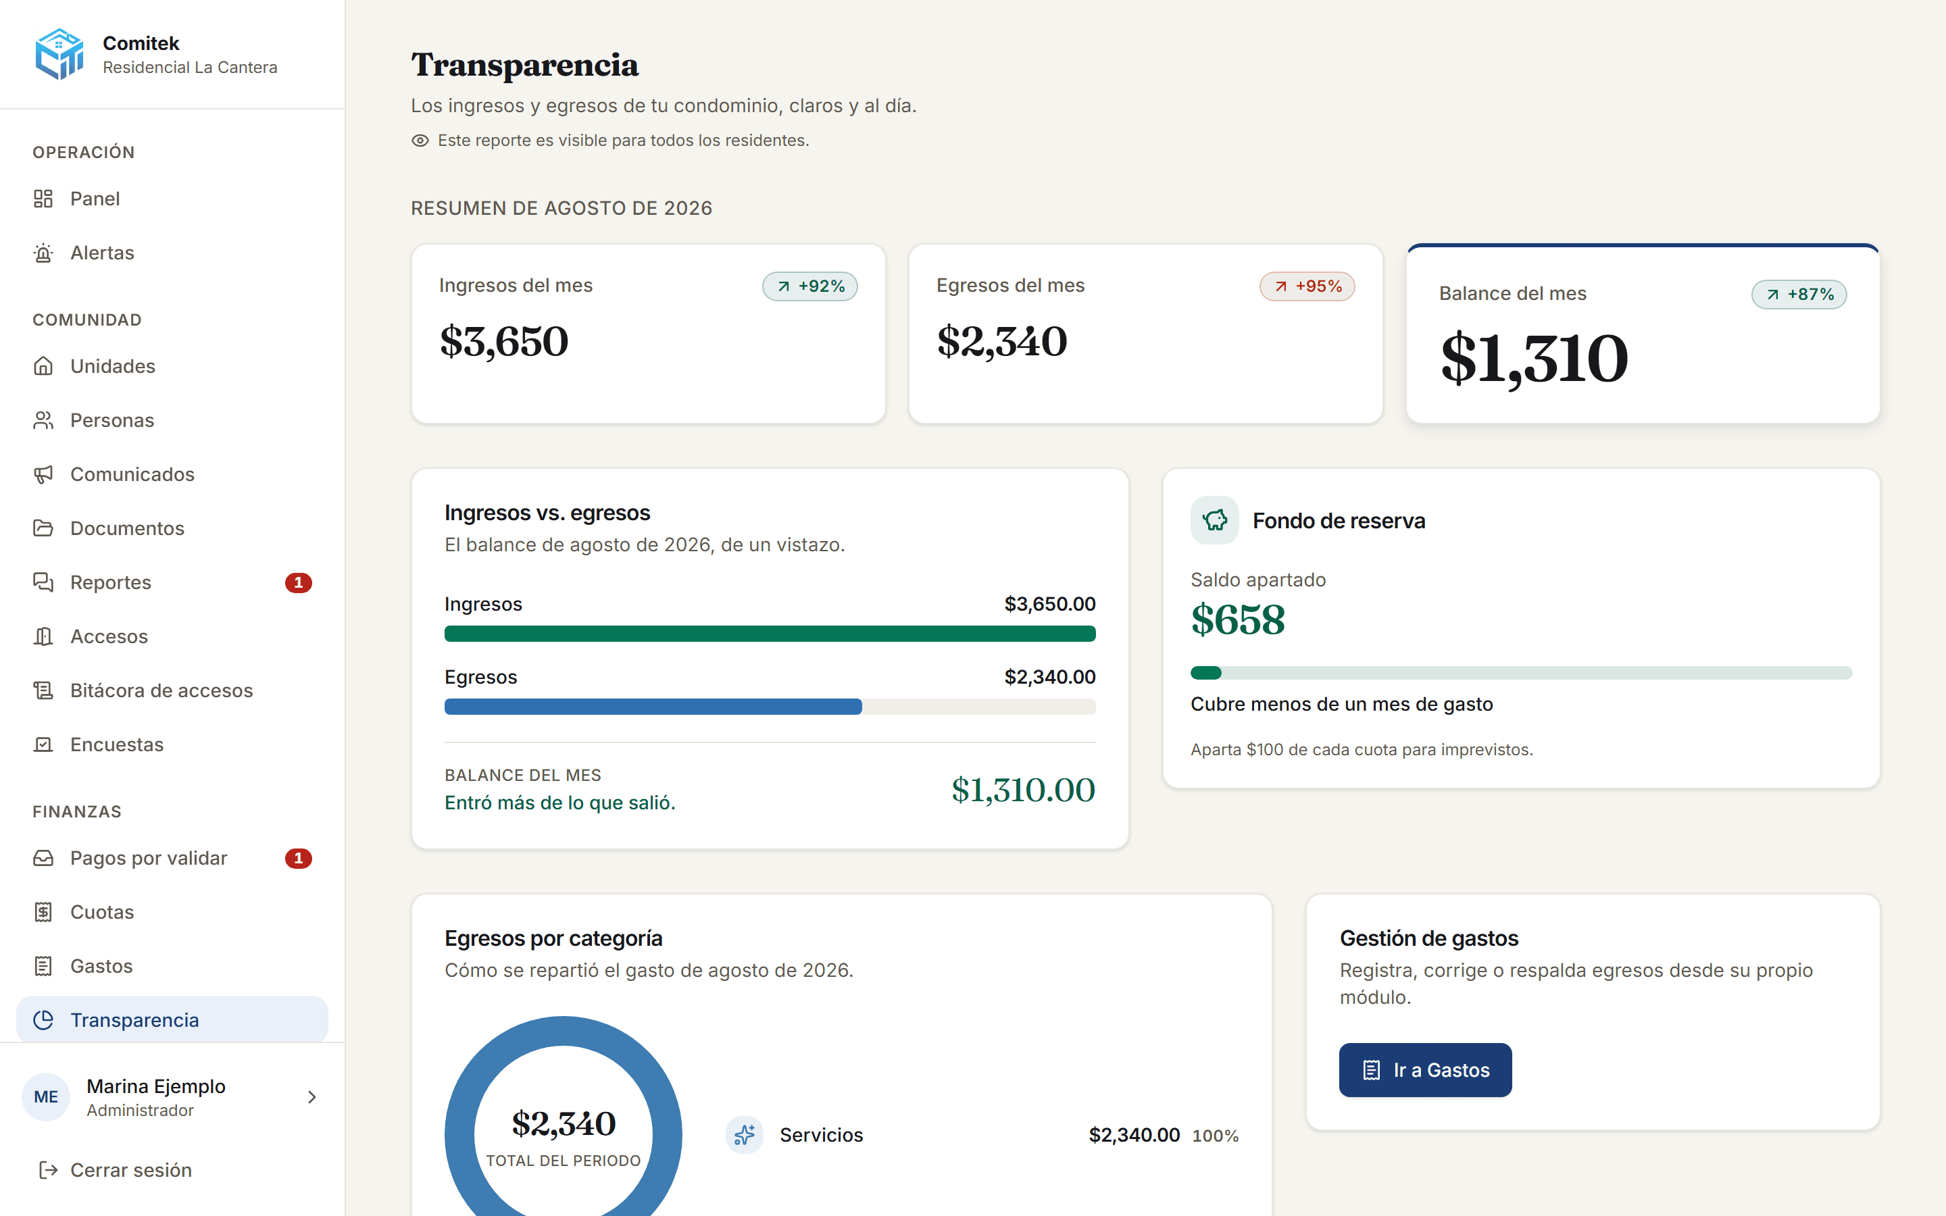Click the Encuestas poll icon

coord(43,744)
